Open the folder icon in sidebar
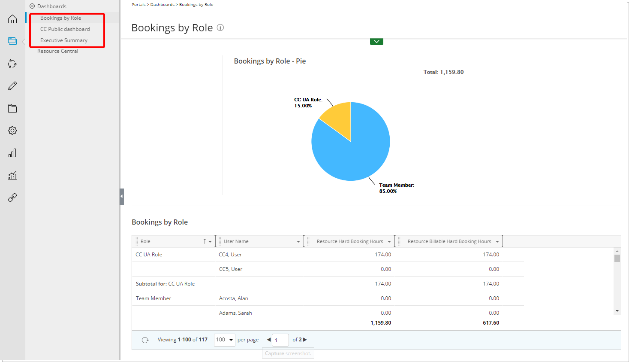The height and width of the screenshot is (362, 629). pyautogui.click(x=12, y=108)
